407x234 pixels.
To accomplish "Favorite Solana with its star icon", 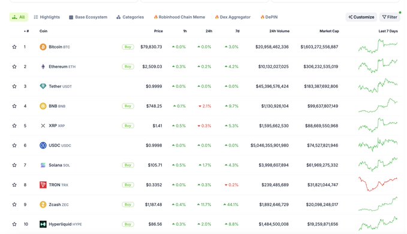I will (x=14, y=165).
